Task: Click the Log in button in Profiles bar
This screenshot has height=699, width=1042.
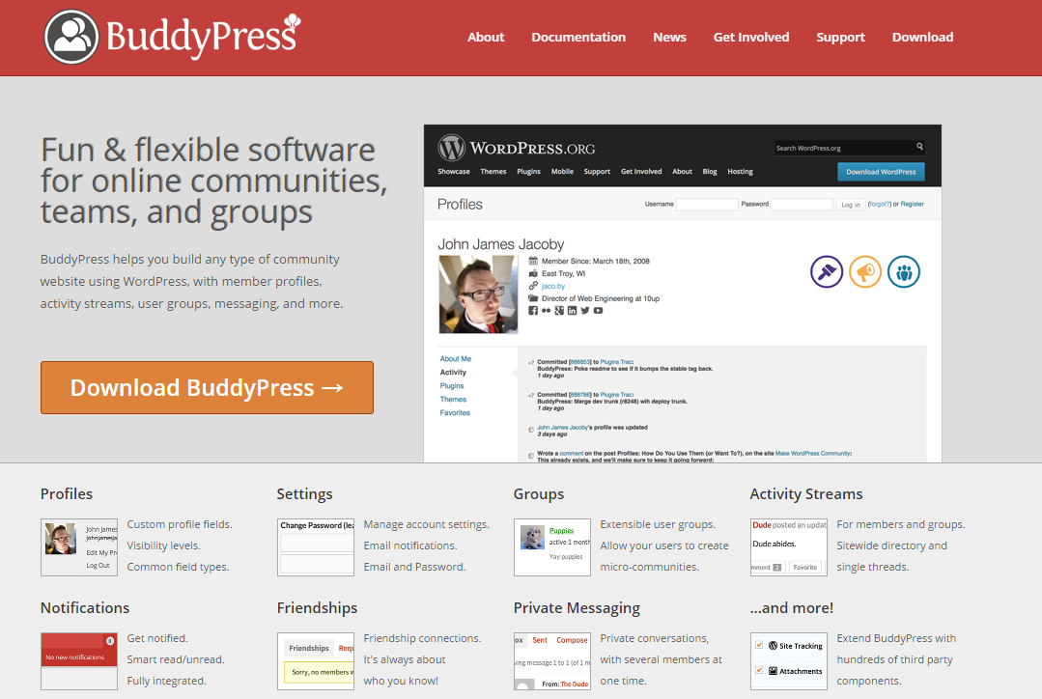Action: tap(850, 205)
